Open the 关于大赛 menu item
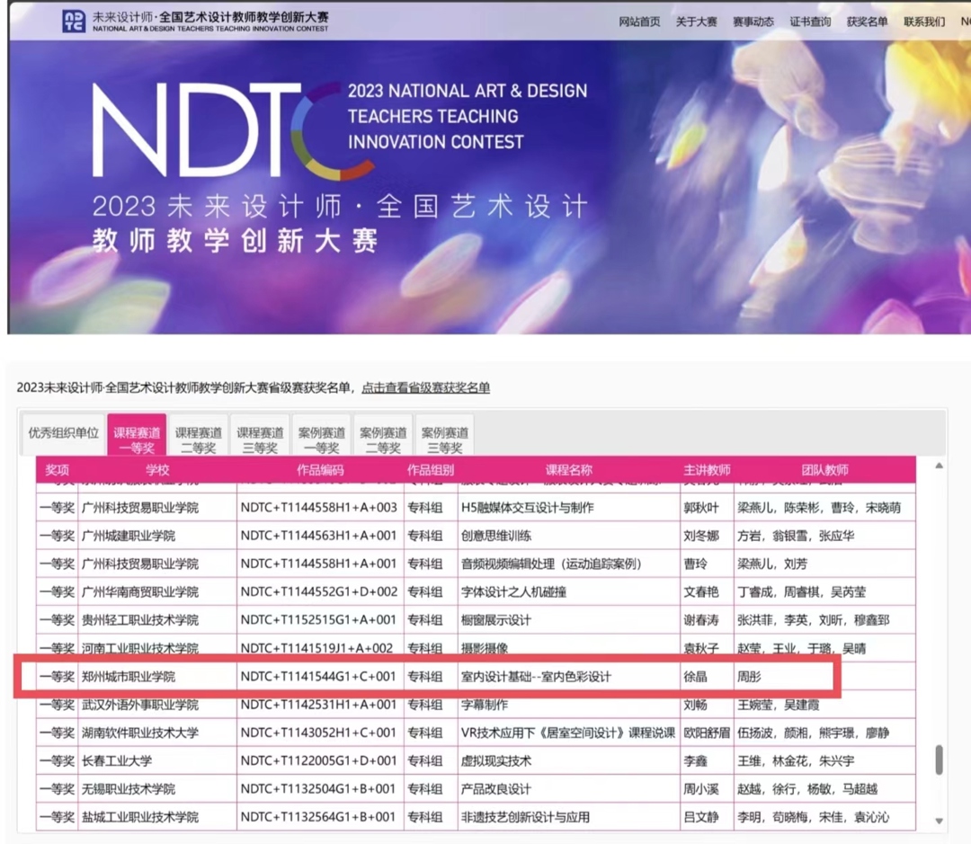The image size is (971, 844). click(699, 22)
